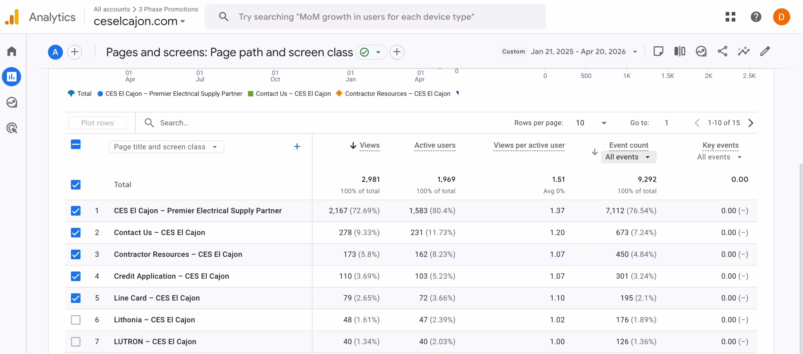Open the custom date range picker
Image resolution: width=803 pixels, height=354 pixels.
[578, 52]
